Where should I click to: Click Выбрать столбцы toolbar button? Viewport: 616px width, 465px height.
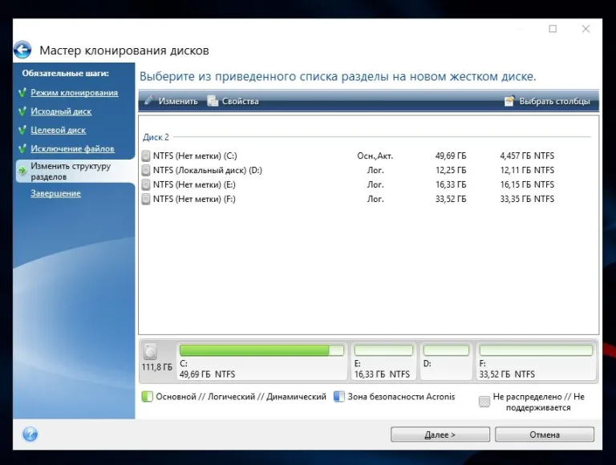(547, 101)
